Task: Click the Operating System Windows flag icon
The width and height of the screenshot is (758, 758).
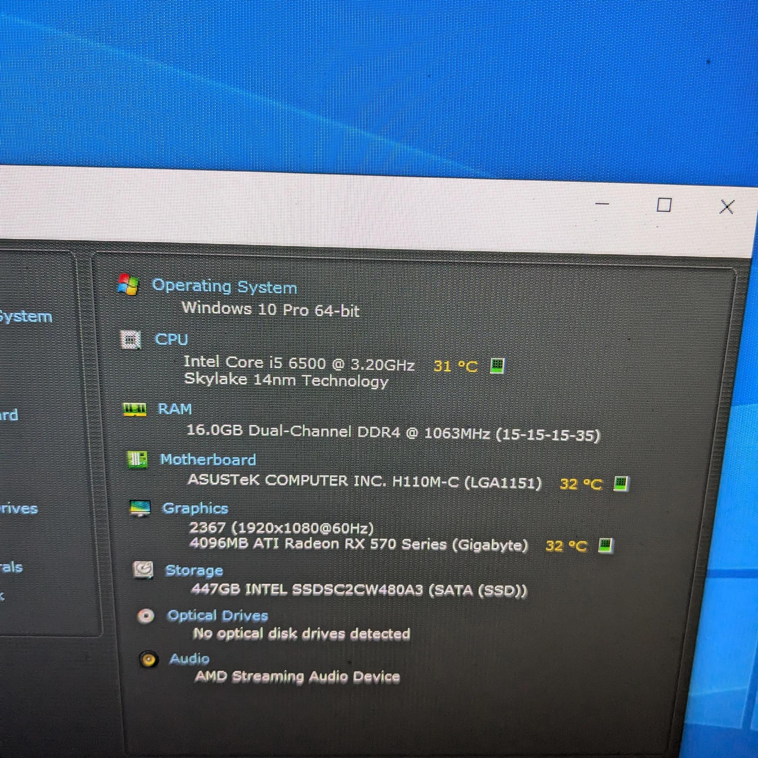Action: (128, 285)
